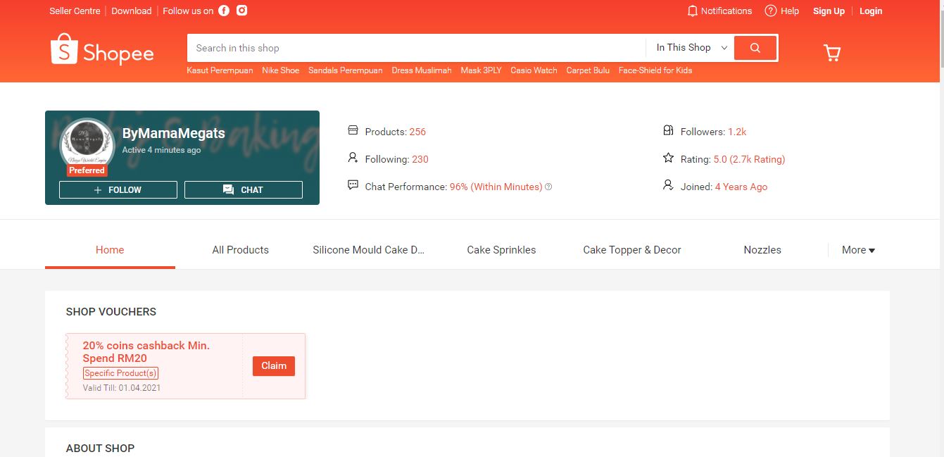Click the Products count 256
Image resolution: width=944 pixels, height=457 pixels.
pos(417,132)
